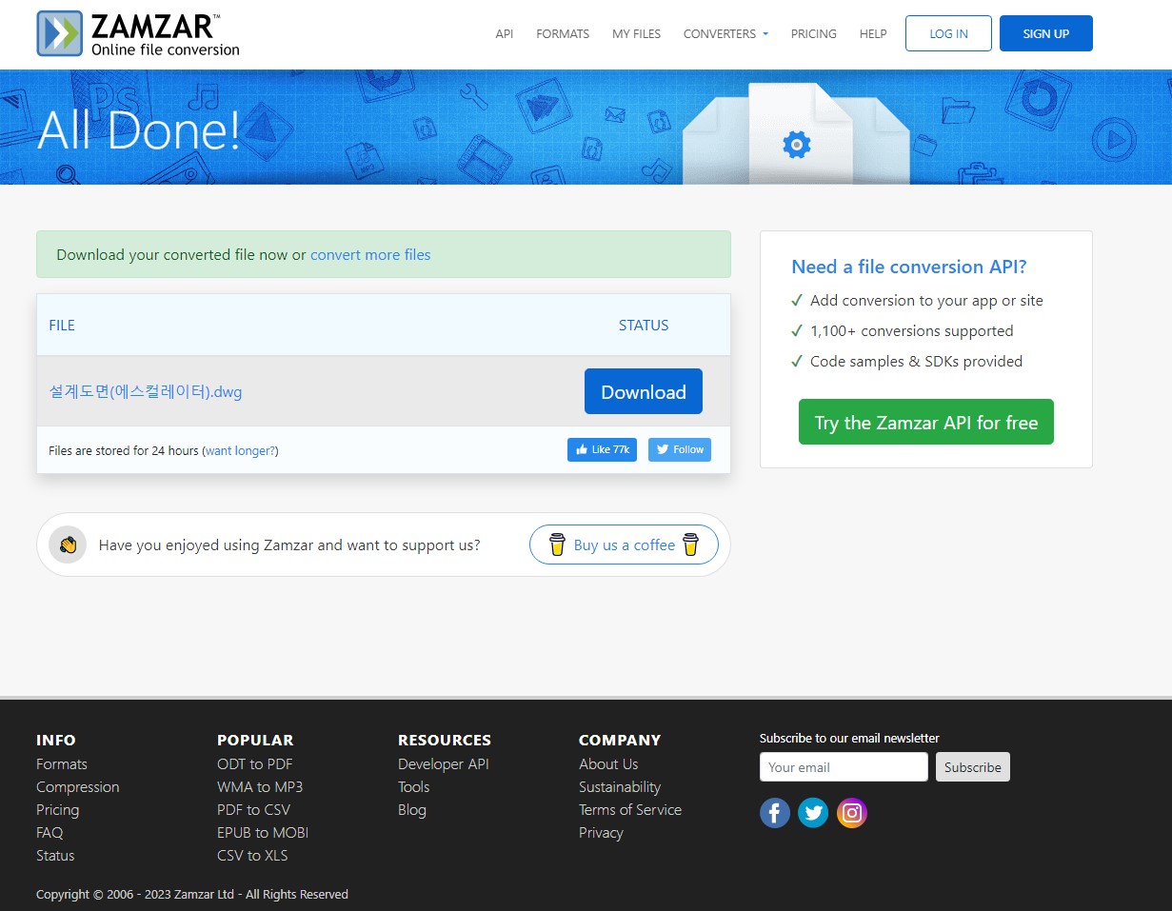This screenshot has width=1172, height=911.
Task: Click the convert more files link
Action: [x=370, y=254]
